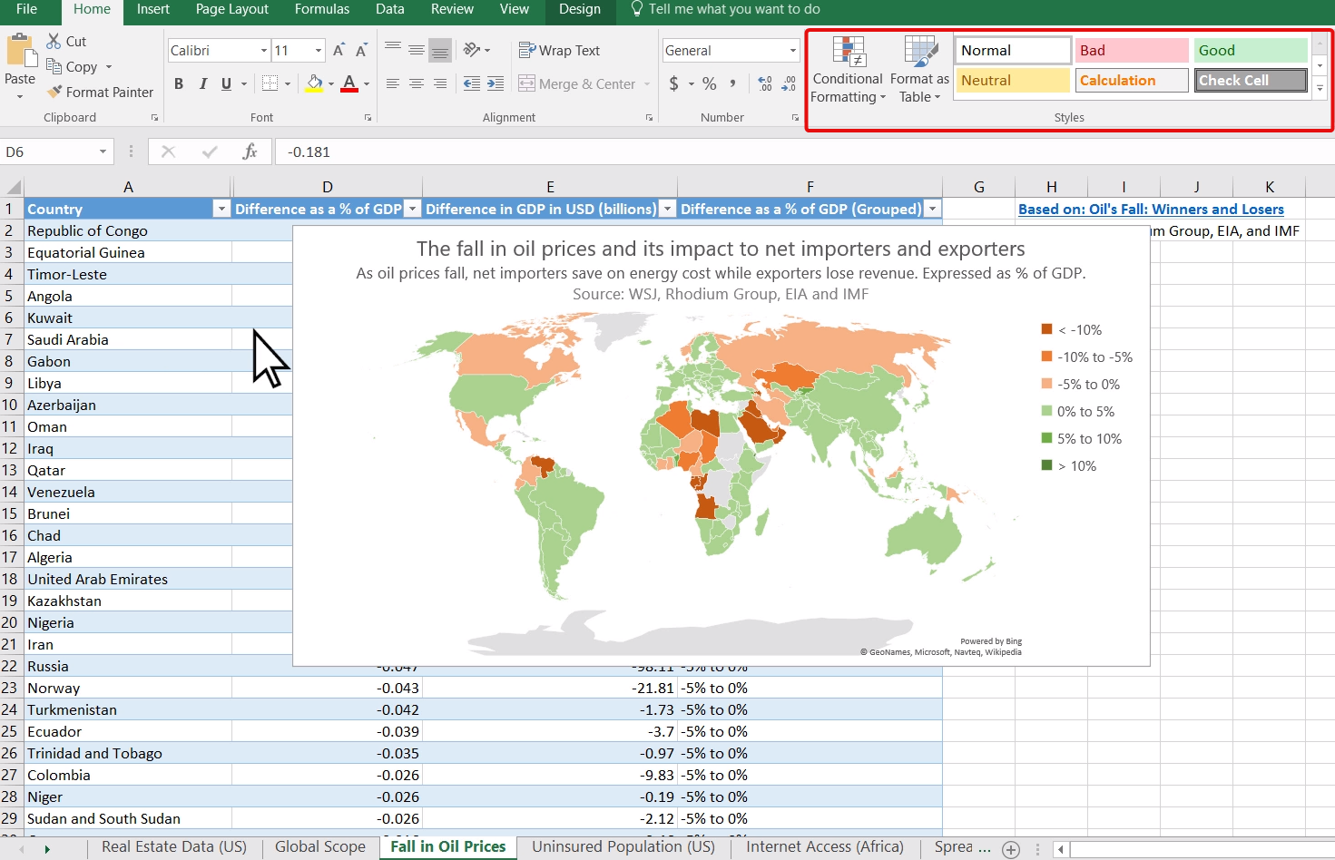The height and width of the screenshot is (860, 1335).
Task: Expand the Number Format General dropdown
Action: 792,51
